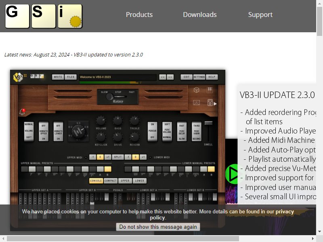Viewport: 323px width, 242px height.
Task: Click the GSi logo in the header
Action: 44,16
